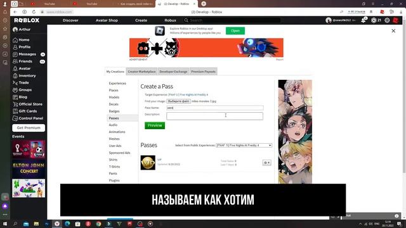The height and width of the screenshot is (228, 406).
Task: Switch to the Premium Payouts tab
Action: coord(203,72)
